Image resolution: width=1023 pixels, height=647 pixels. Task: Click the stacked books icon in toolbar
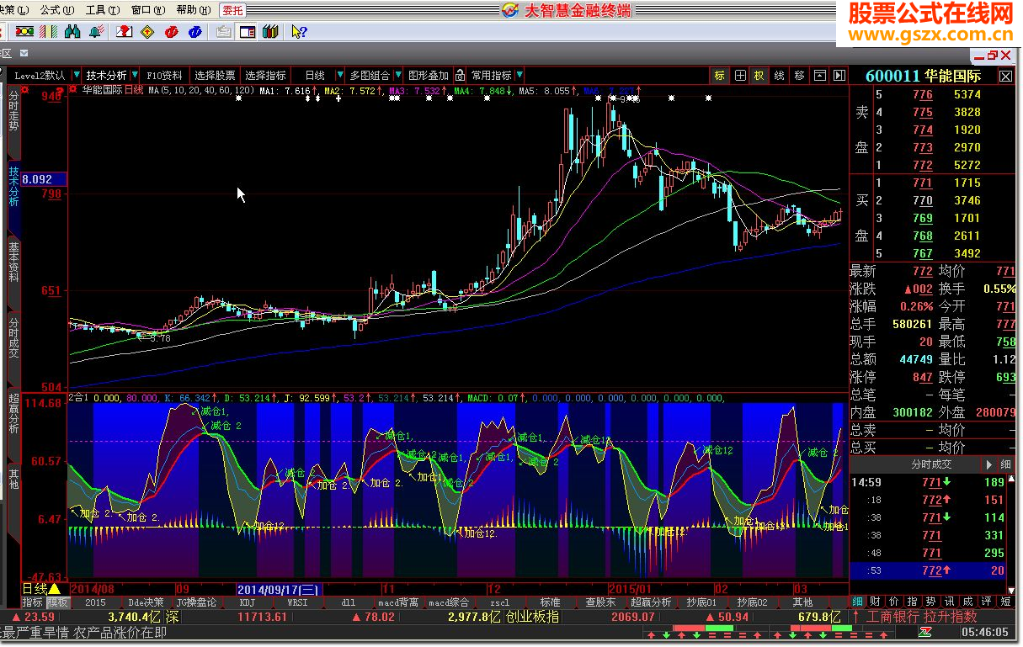pos(269,32)
